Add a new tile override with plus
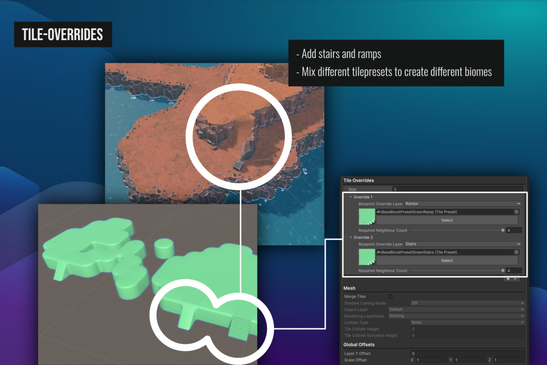Viewport: 547px width, 365px height. click(508, 279)
